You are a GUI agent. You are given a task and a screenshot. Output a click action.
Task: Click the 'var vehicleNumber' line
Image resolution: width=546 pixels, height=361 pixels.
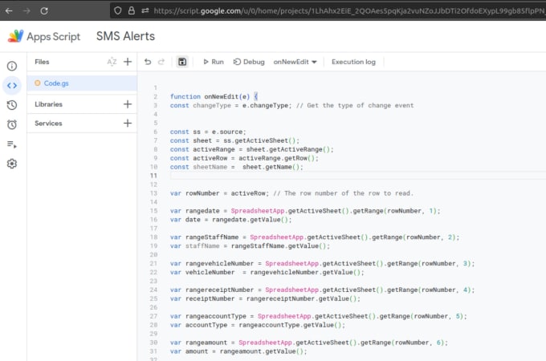(267, 272)
